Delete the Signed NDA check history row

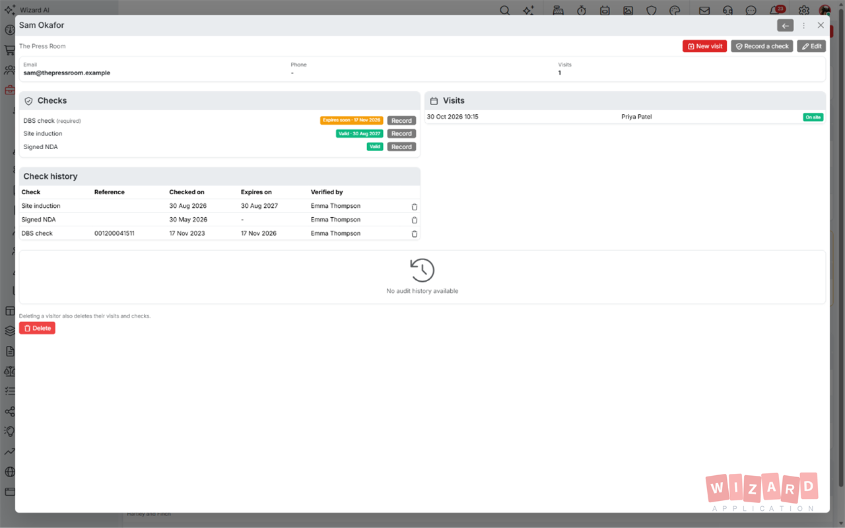click(x=415, y=220)
